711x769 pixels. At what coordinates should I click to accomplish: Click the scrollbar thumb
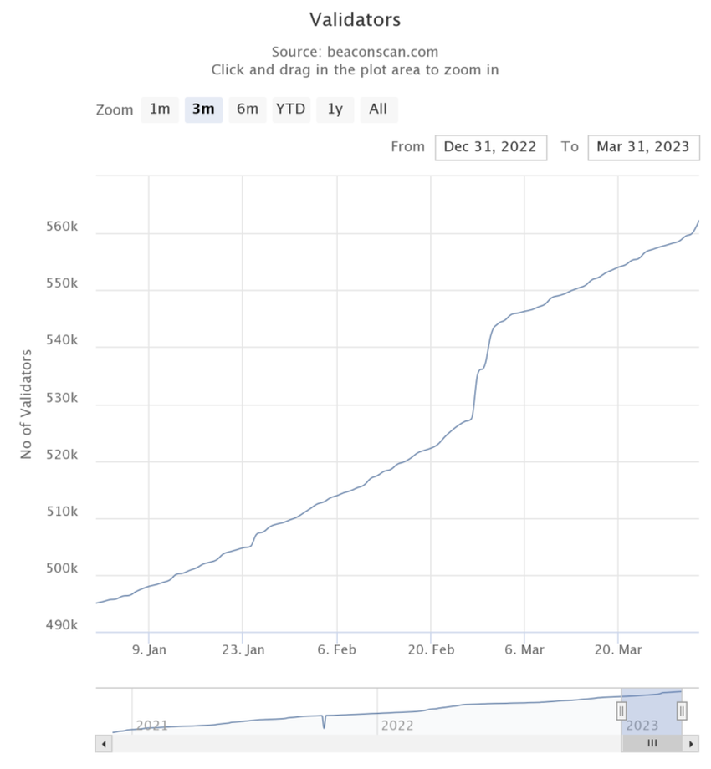coord(652,743)
